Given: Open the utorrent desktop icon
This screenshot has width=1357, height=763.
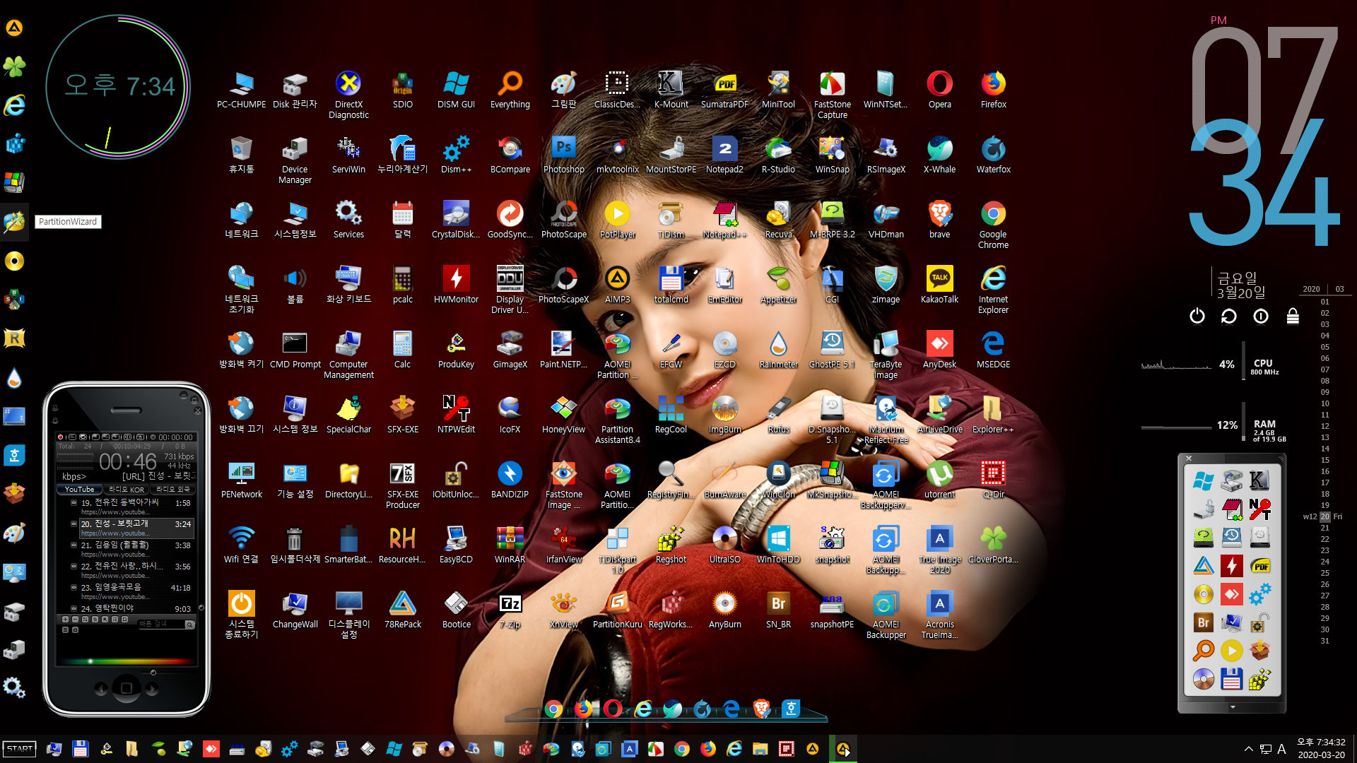Looking at the screenshot, I should 939,480.
